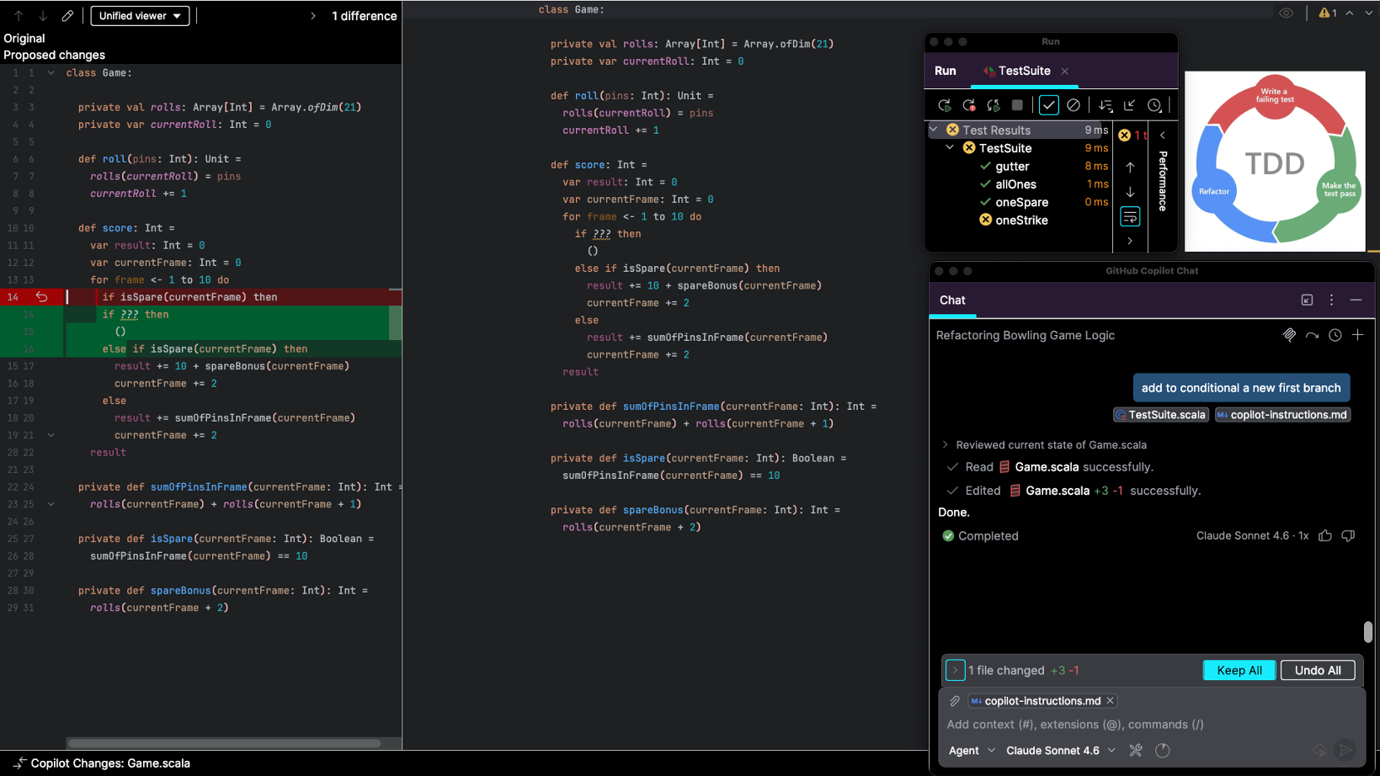Open the Unified viewer dropdown

click(x=140, y=16)
